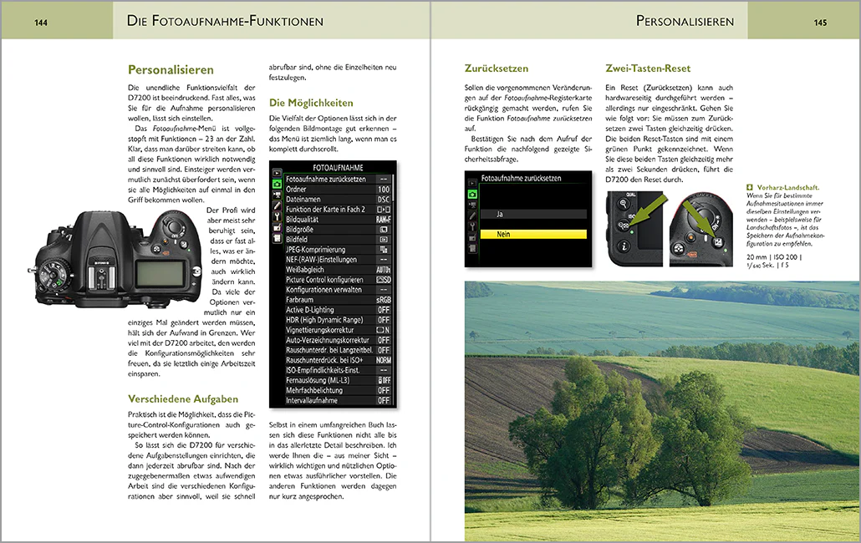Open 'JPEG-Komprimierung' menu entry

point(338,250)
